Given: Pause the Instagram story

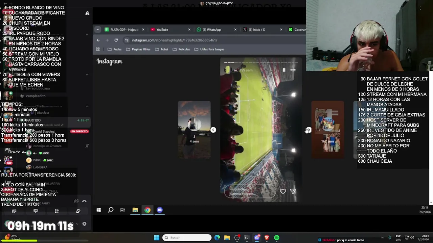Looking at the screenshot, I should click(284, 70).
